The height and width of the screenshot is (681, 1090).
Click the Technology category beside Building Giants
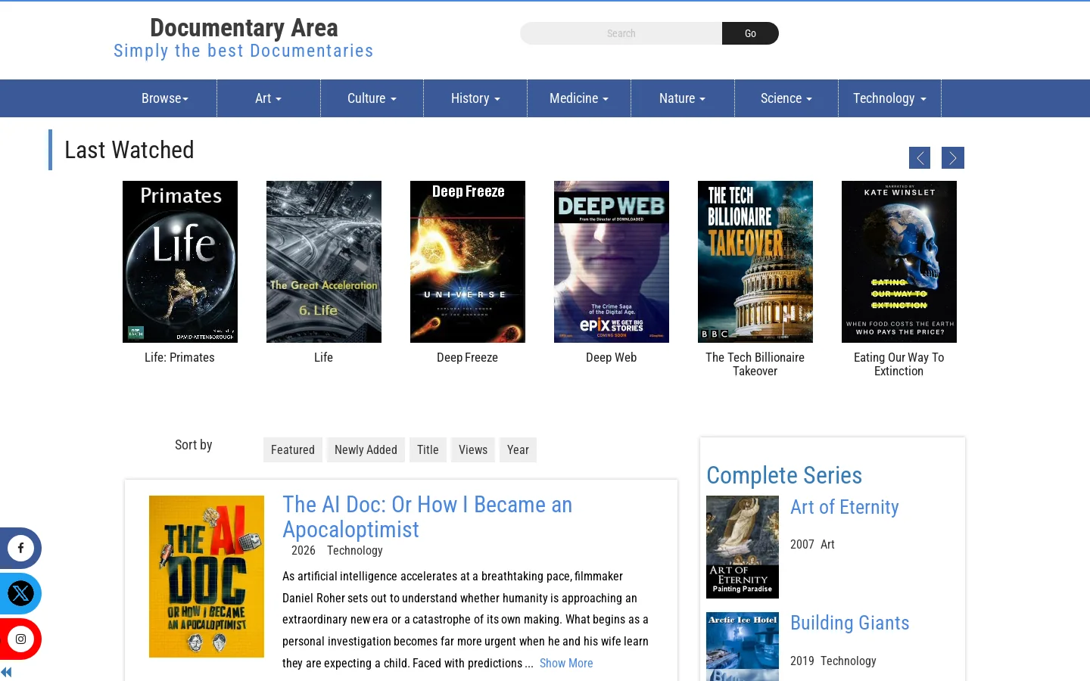pos(849,661)
